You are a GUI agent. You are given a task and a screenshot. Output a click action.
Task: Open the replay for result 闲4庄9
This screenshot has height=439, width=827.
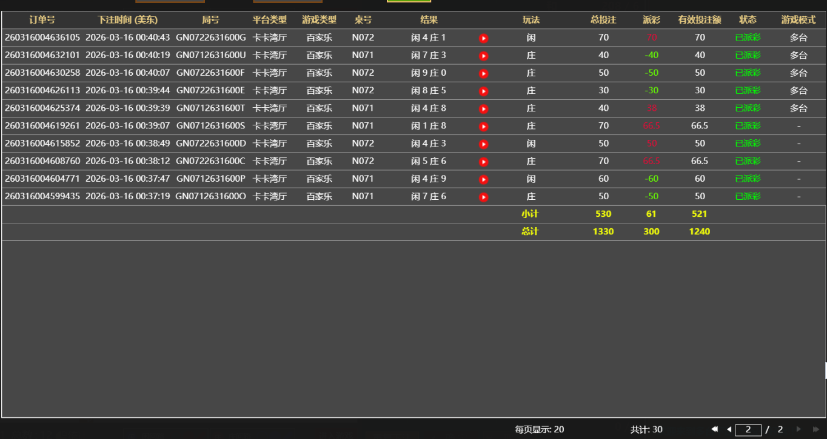coord(483,179)
